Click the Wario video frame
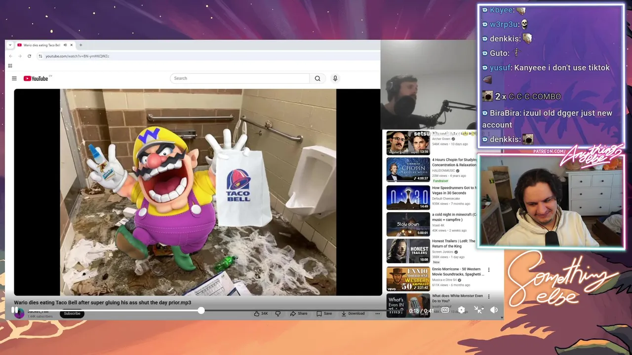This screenshot has height=355, width=632. coord(197,192)
